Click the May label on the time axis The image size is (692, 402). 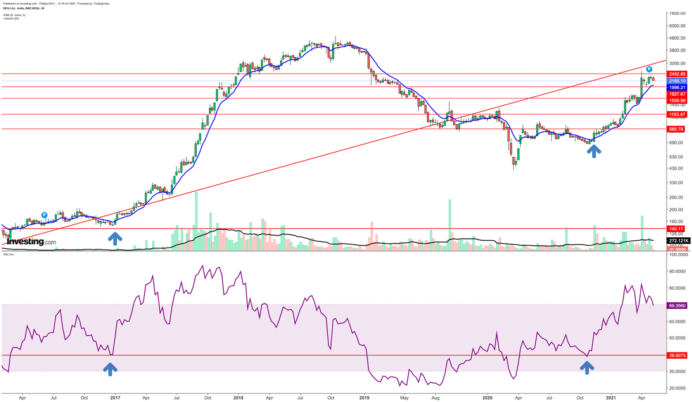pyautogui.click(x=404, y=397)
